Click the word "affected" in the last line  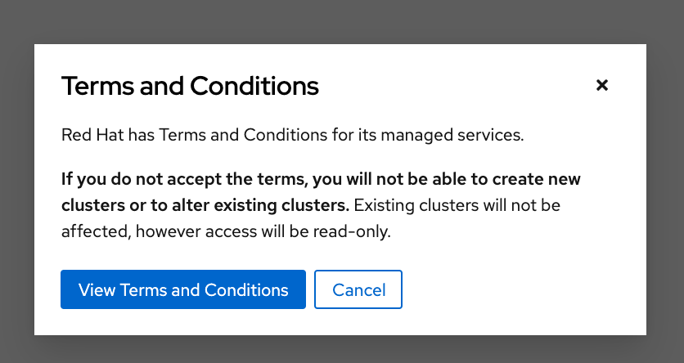point(94,231)
